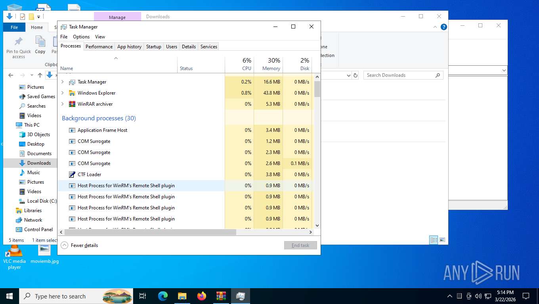Click the WinRAR archiver process icon
The image size is (539, 304).
point(72,104)
